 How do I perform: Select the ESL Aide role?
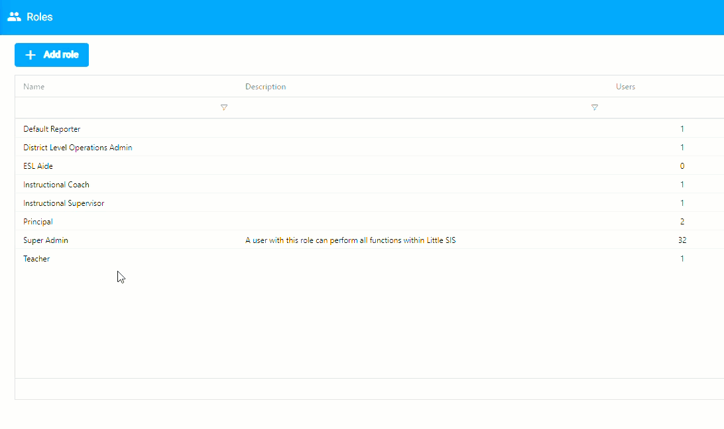coord(38,166)
